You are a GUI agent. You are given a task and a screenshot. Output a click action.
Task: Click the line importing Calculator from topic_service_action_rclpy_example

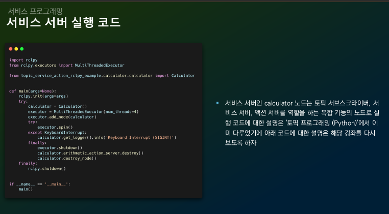tap(102, 76)
